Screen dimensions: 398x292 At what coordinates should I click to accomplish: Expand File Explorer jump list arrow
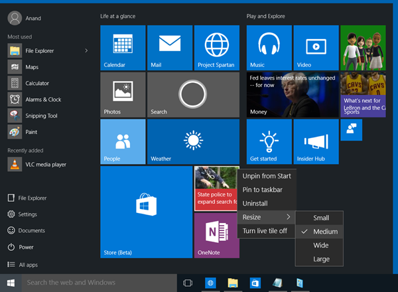[86, 50]
